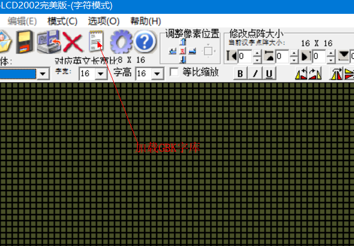
Task: Click the rotate left triangle button
Action: pyautogui.click(x=301, y=73)
